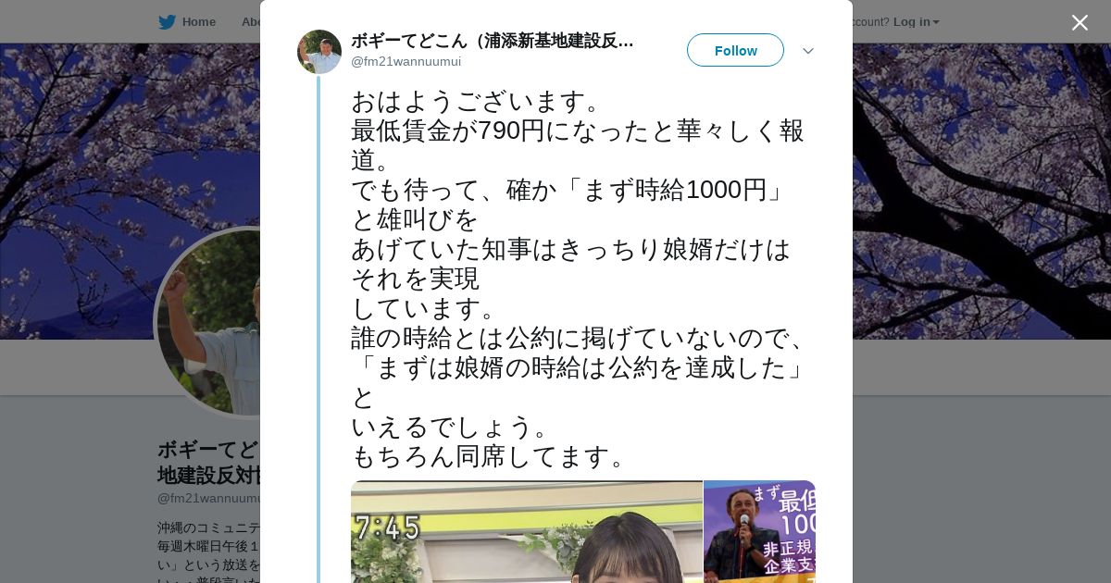Screen dimensions: 1111x583
Task: Open the TV screenshot showing 7:45
Action: point(526,531)
